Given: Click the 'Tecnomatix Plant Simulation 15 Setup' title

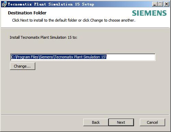Looking at the screenshot, I should coord(51,4).
